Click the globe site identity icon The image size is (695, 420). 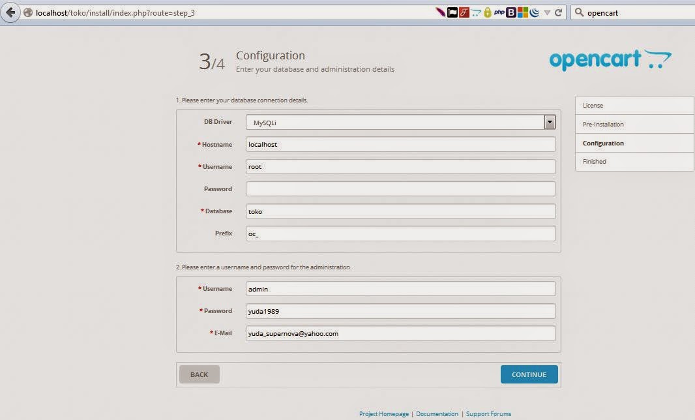pos(28,13)
